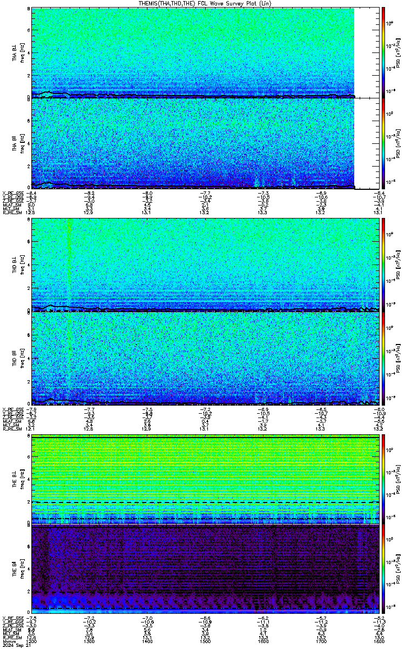Screen dimensions: 405x649
Task: Click the PSD [nT²/Hz] label beside THE B-parallel
Action: (398, 568)
